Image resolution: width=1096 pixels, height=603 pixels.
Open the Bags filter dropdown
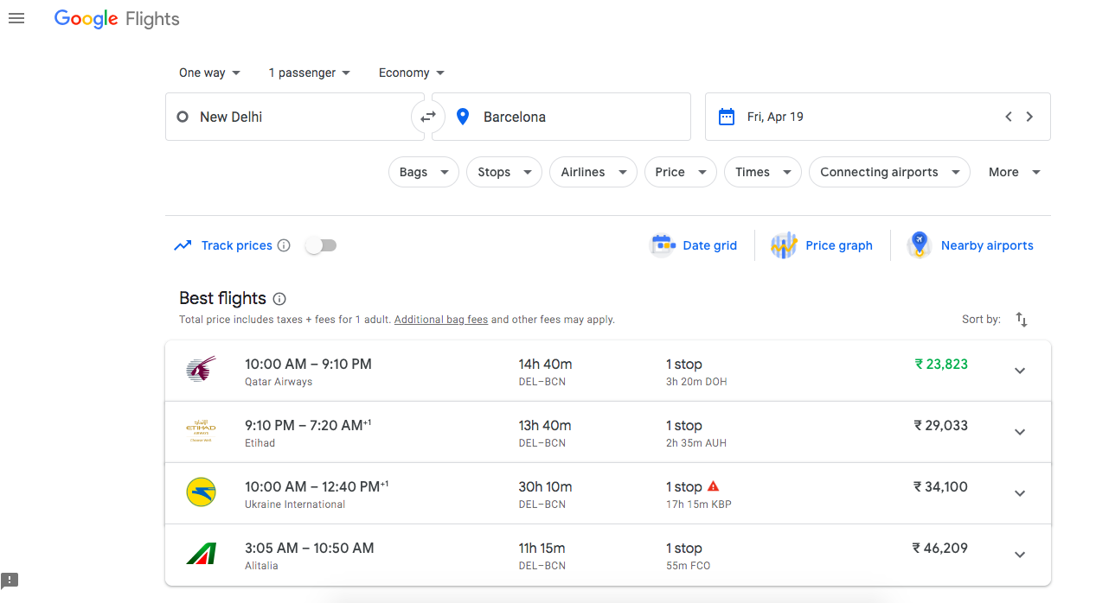(x=424, y=172)
